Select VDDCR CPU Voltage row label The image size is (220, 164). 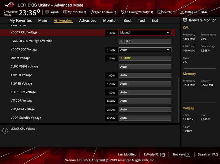coord(24,32)
